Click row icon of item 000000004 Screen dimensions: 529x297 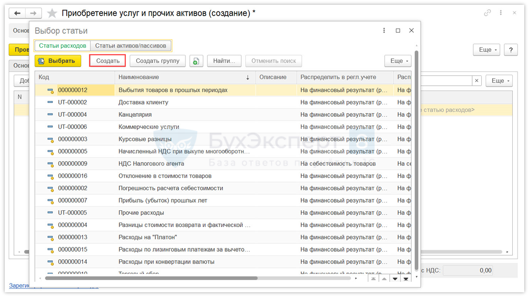(50, 225)
